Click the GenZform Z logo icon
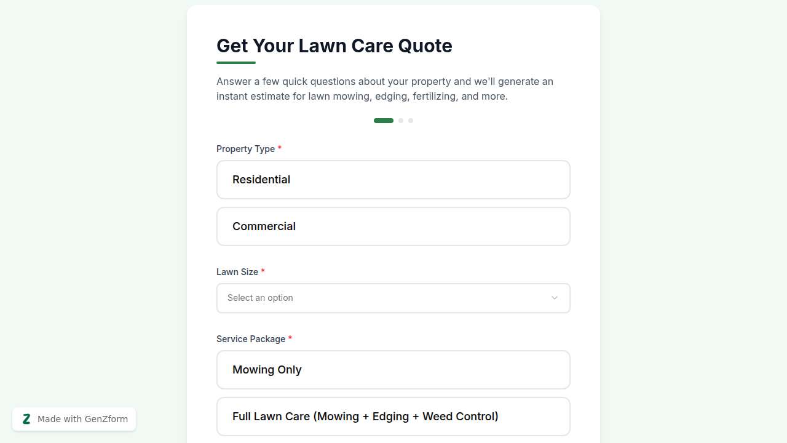This screenshot has width=787, height=443. [x=26, y=419]
